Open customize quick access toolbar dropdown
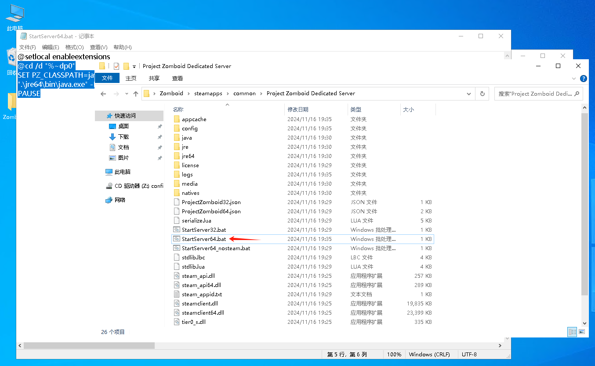The image size is (595, 366). coord(134,67)
